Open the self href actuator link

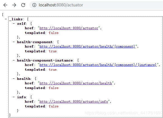69,28
